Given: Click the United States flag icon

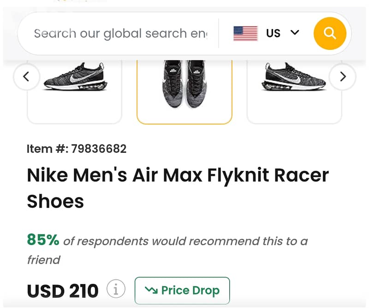Looking at the screenshot, I should (245, 33).
